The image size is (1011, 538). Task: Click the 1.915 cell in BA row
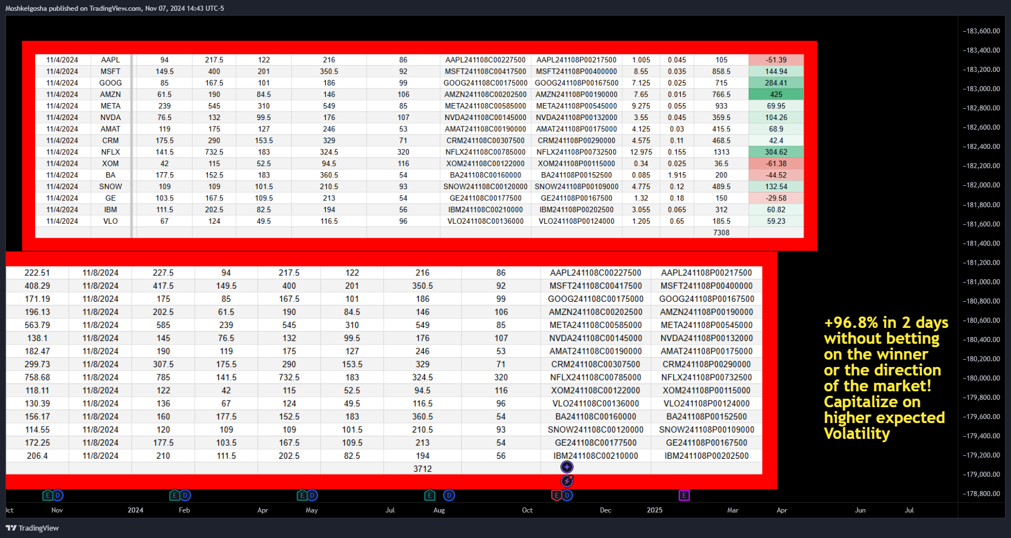(677, 176)
